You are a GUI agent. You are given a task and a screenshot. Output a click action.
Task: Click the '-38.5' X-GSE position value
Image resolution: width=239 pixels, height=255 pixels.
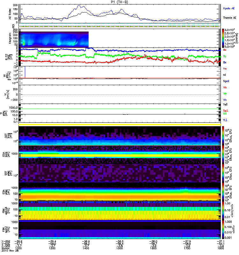(x=119, y=242)
